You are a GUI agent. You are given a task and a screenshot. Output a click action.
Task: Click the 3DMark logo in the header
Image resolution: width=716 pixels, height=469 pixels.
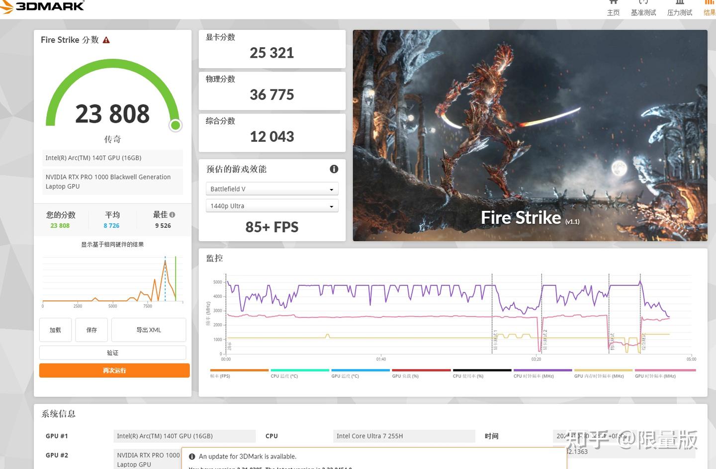[x=42, y=6]
